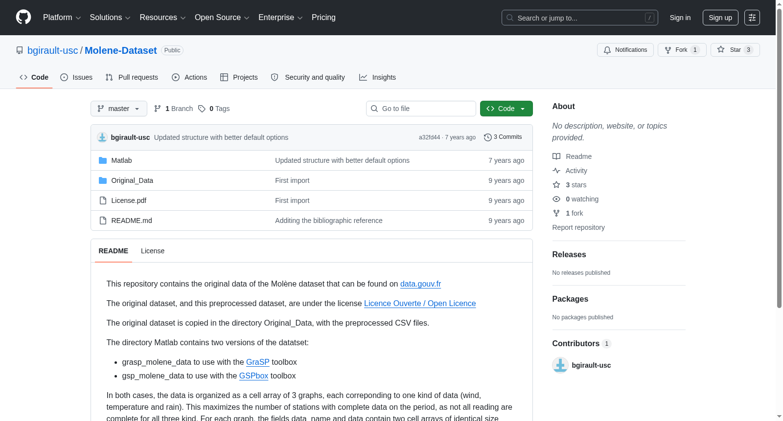
Task: Click the Search or jump to field
Action: pyautogui.click(x=580, y=18)
